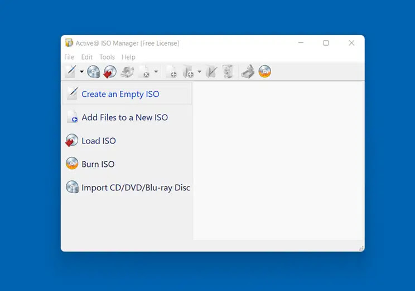The width and height of the screenshot is (415, 291).
Task: Close the ISO Manager window
Action: tap(351, 43)
